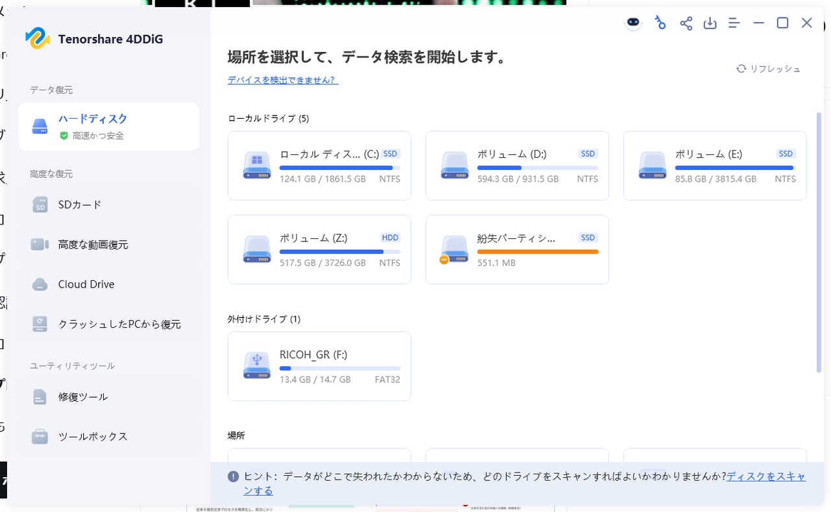Select the ローカル ディス... (C:) drive card
Image resolution: width=831 pixels, height=512 pixels.
(x=319, y=165)
